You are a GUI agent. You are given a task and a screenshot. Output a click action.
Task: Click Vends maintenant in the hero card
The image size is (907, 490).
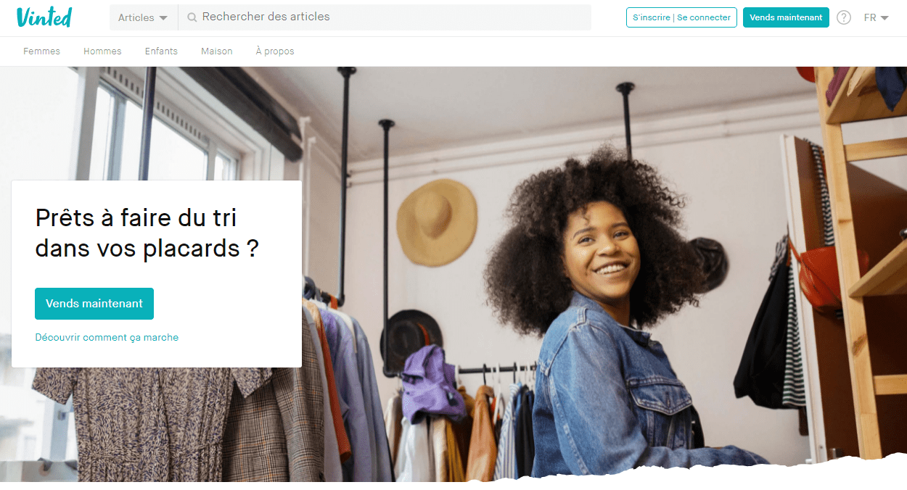[x=94, y=304]
